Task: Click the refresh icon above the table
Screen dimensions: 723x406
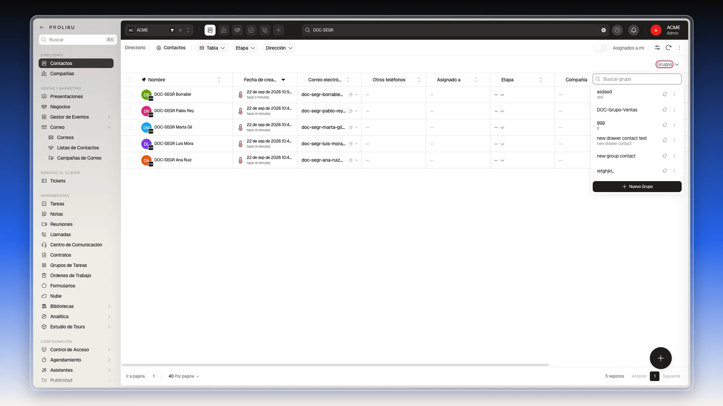Action: point(668,48)
